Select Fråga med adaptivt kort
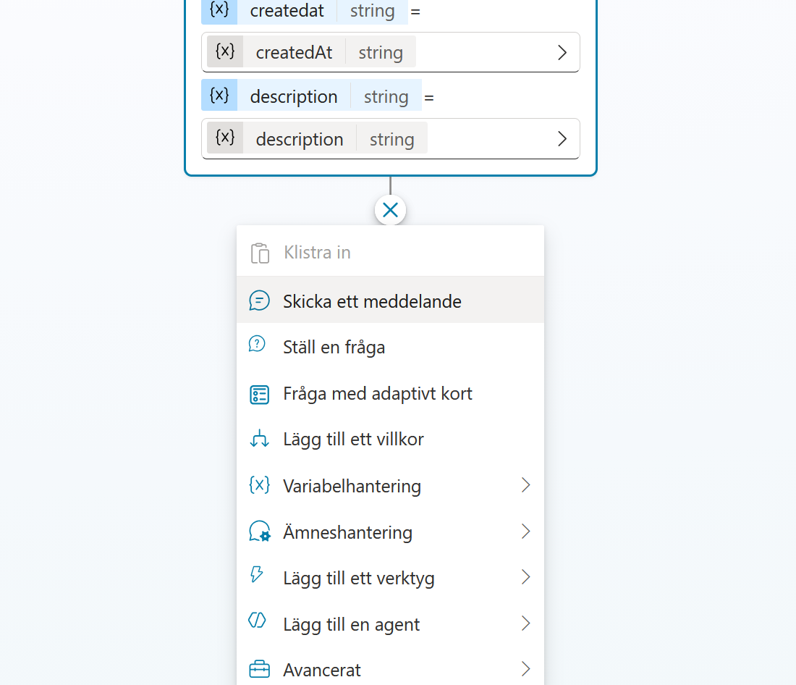This screenshot has width=796, height=685. pyautogui.click(x=390, y=393)
